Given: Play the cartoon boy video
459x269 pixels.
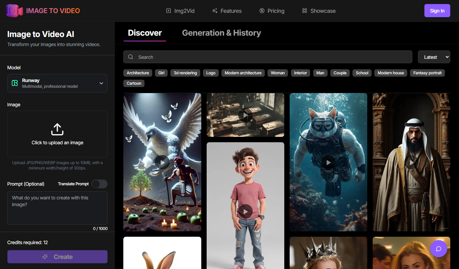Looking at the screenshot, I should (245, 212).
